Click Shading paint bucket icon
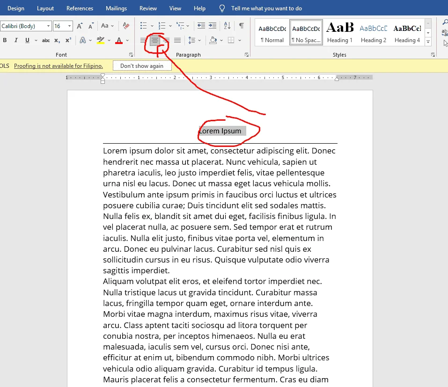Image resolution: width=448 pixels, height=387 pixels. 213,40
